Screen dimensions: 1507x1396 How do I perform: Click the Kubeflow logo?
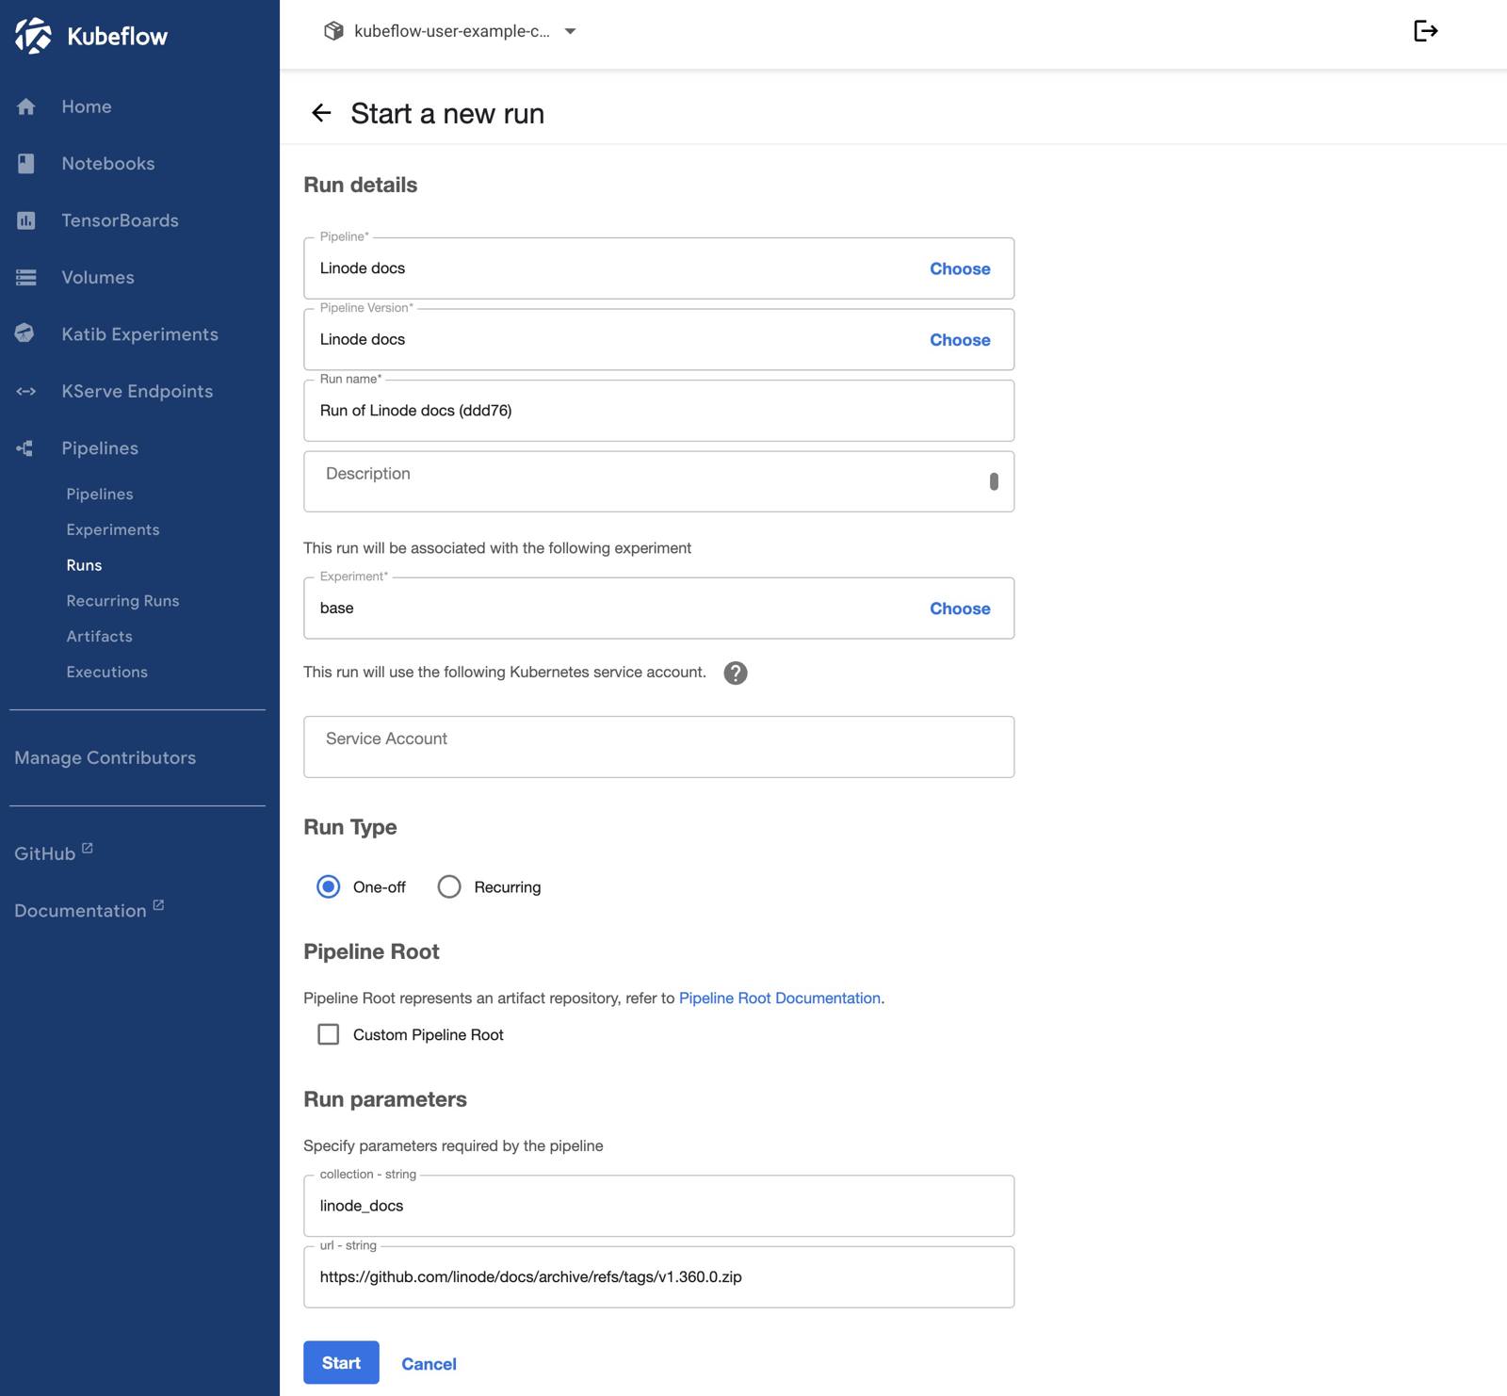(x=34, y=35)
